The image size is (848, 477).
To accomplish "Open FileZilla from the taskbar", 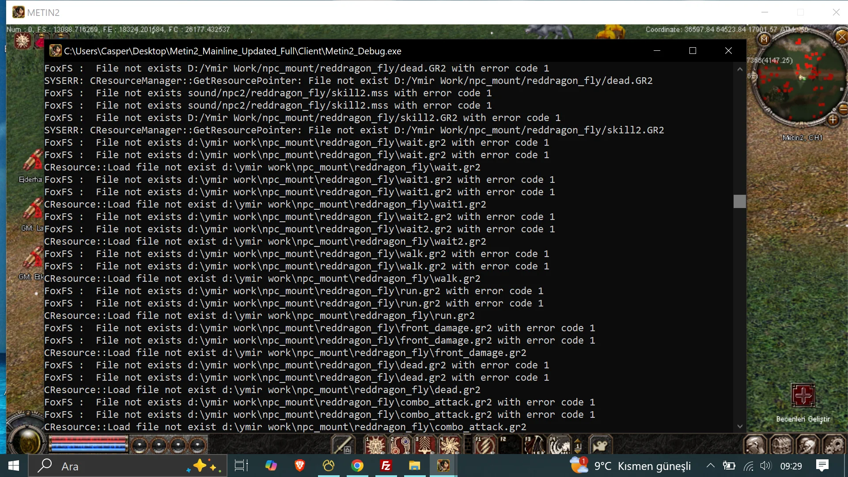I will 386,466.
